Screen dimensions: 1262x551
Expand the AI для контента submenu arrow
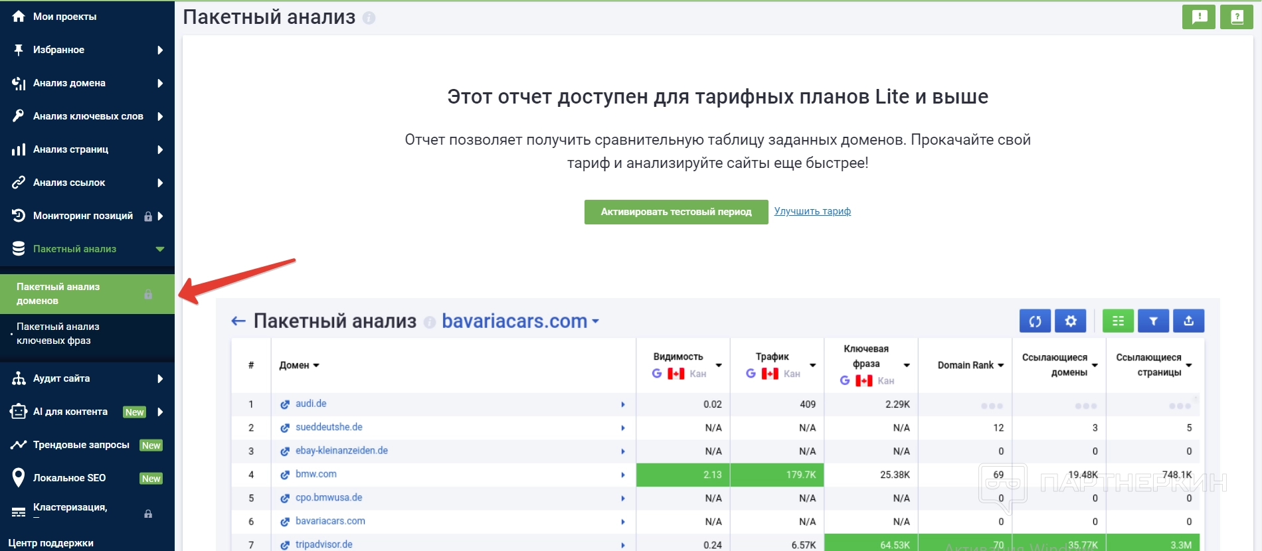tap(160, 412)
